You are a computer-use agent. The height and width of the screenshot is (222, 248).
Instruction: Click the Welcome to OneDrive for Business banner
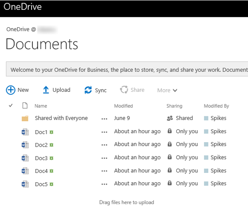coord(127,69)
